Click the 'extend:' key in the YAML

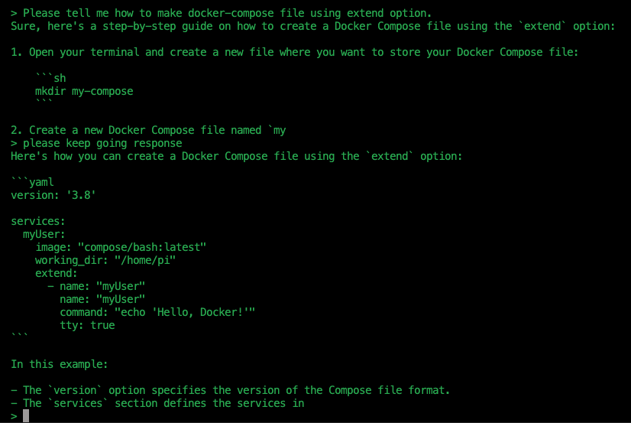click(56, 274)
